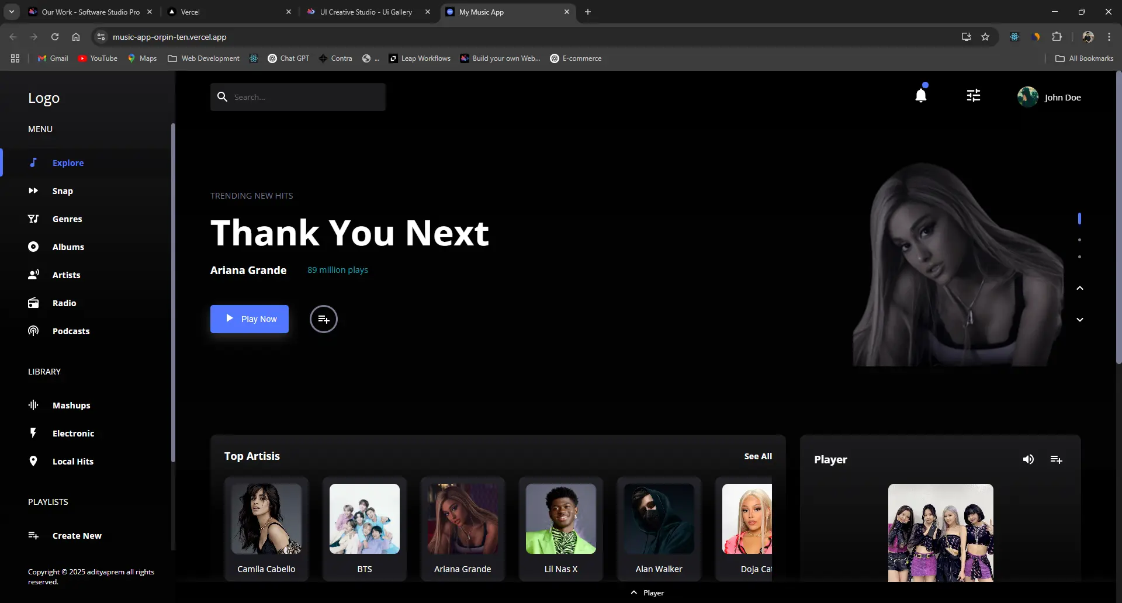Click the Local Hits pin icon

33,461
